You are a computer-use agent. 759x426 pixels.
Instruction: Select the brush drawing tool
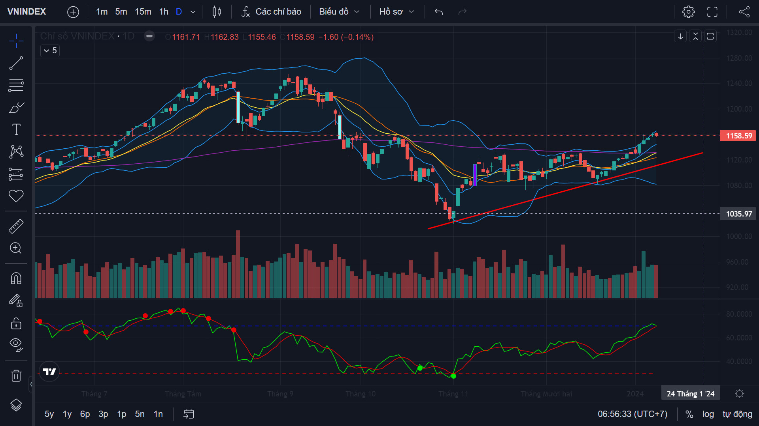tap(16, 107)
